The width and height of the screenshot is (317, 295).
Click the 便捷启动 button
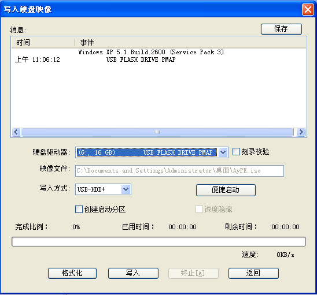pyautogui.click(x=226, y=190)
